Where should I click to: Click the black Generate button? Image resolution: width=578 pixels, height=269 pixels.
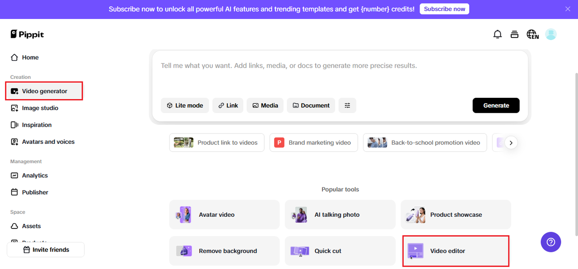pos(496,105)
